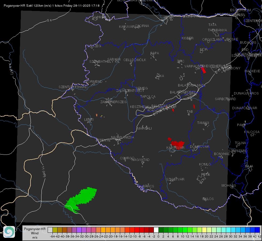Image resolution: width=262 pixels, height=241 pixels.
Task: Click the TATABÁNYA city label
Action: pos(217,30)
